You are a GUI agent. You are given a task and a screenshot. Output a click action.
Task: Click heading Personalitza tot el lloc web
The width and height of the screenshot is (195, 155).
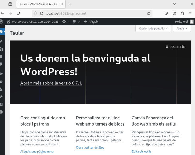coord(100,121)
